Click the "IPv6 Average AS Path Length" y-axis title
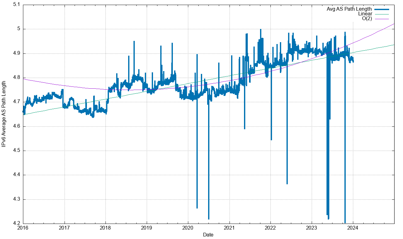 4,114
